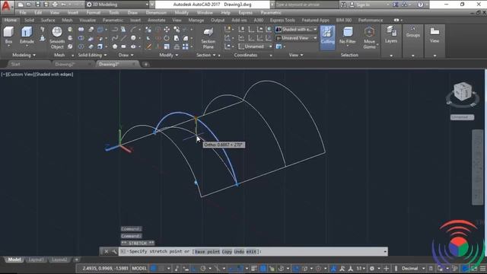
Task: Click the Array tool in Modify panel
Action: tap(186, 46)
